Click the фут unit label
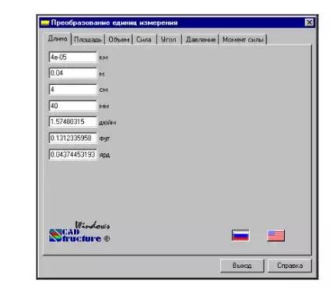Viewport: 330px width, 289px height. (x=104, y=139)
